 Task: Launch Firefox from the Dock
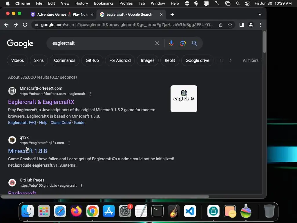coord(76,211)
